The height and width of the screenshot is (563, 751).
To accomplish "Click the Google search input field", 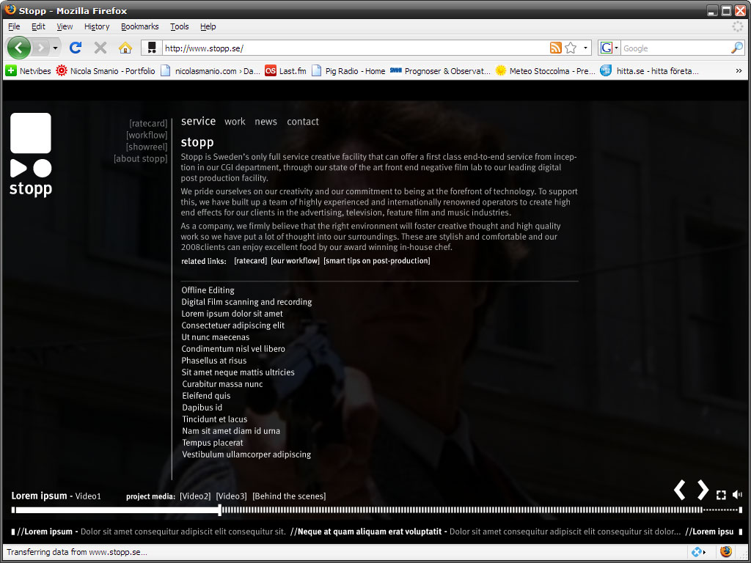I will pyautogui.click(x=675, y=48).
